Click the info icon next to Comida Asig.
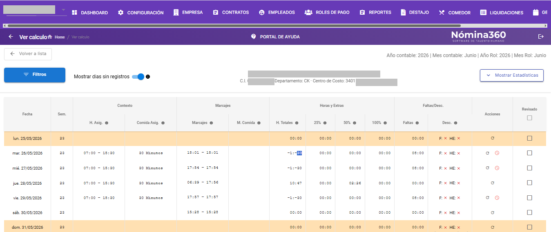Viewport: 551px width, 232px height. [x=163, y=123]
